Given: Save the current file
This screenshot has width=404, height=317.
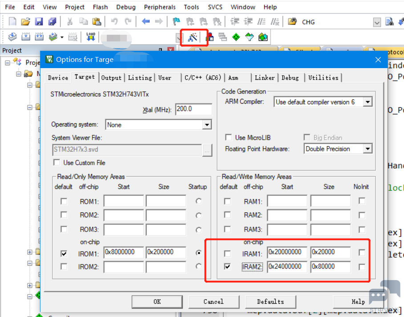Looking at the screenshot, I should [x=39, y=22].
